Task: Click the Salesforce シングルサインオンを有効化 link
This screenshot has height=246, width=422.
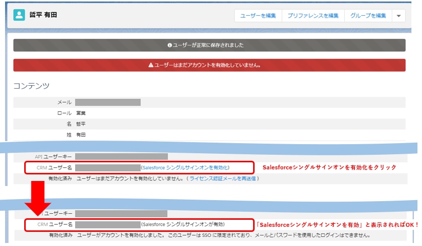Action: click(185, 168)
